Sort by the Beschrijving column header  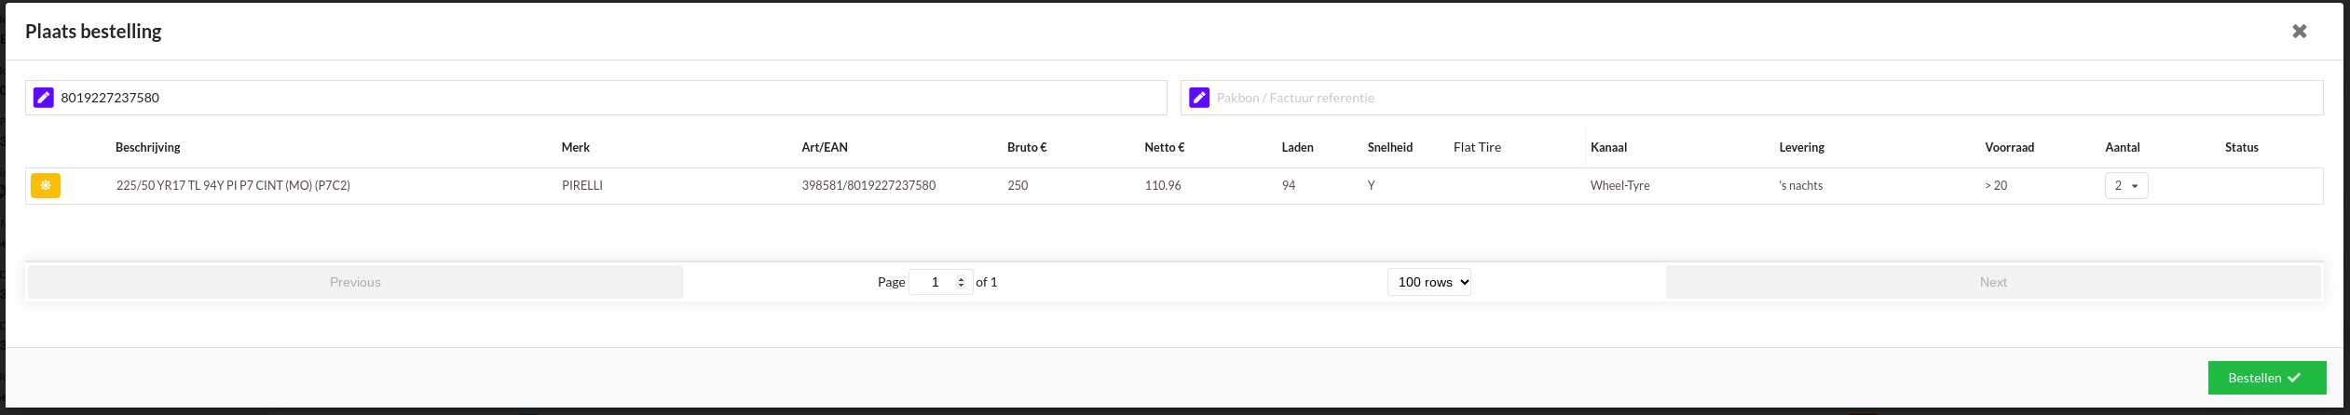point(148,147)
